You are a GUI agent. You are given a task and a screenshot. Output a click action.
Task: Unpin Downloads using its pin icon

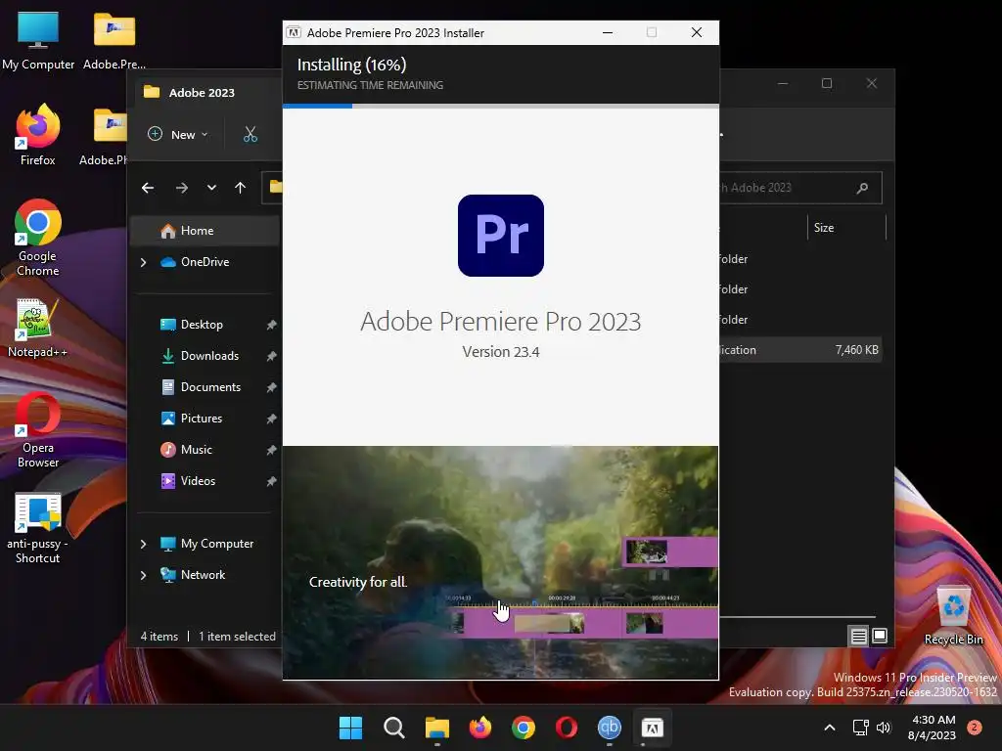271,356
